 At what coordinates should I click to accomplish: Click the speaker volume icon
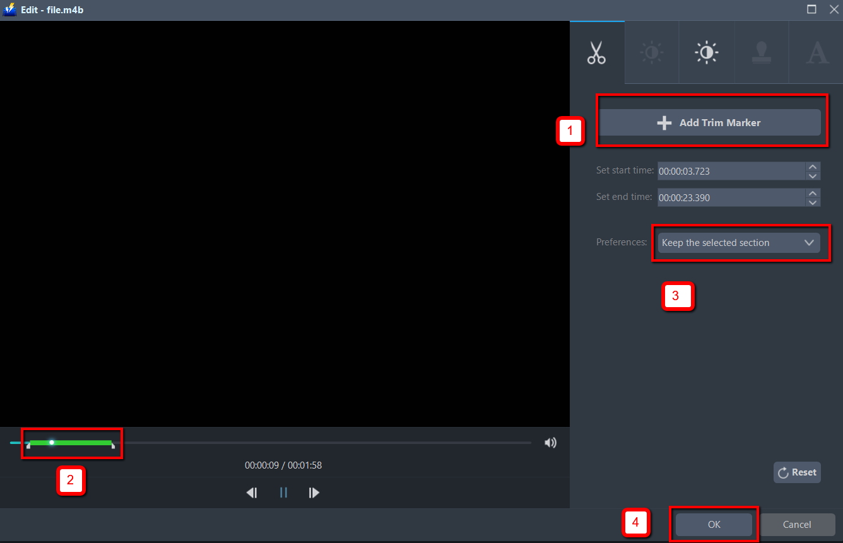550,443
